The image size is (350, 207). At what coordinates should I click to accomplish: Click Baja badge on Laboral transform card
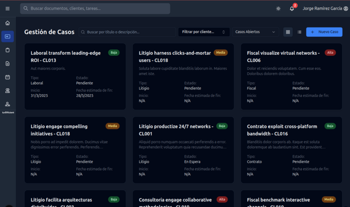pyautogui.click(x=114, y=53)
